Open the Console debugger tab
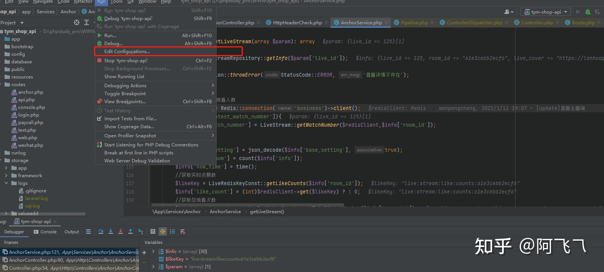The image size is (604, 272). (x=45, y=232)
